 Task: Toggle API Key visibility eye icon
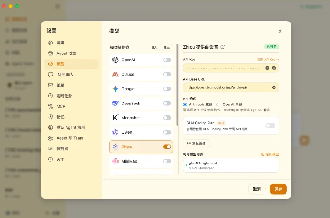click(x=274, y=68)
